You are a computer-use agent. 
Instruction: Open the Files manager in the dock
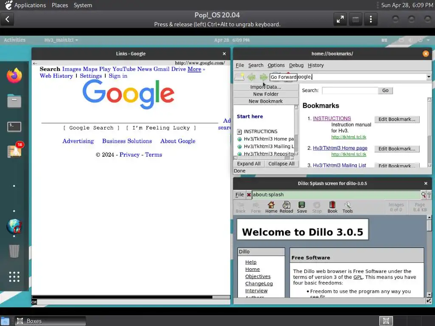[14, 101]
